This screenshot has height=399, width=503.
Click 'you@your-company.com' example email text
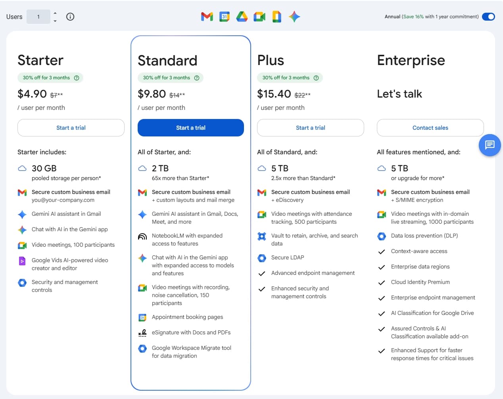[x=63, y=200]
